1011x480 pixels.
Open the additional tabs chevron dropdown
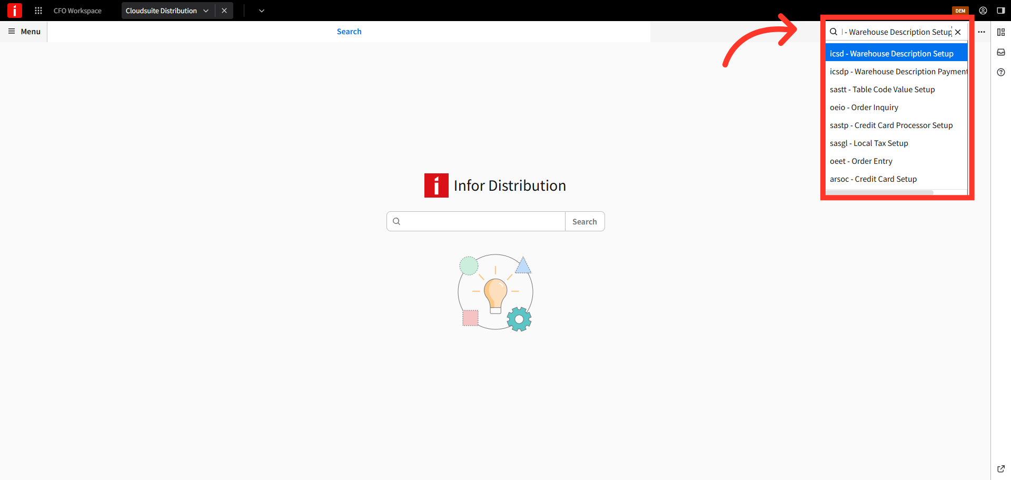point(262,11)
